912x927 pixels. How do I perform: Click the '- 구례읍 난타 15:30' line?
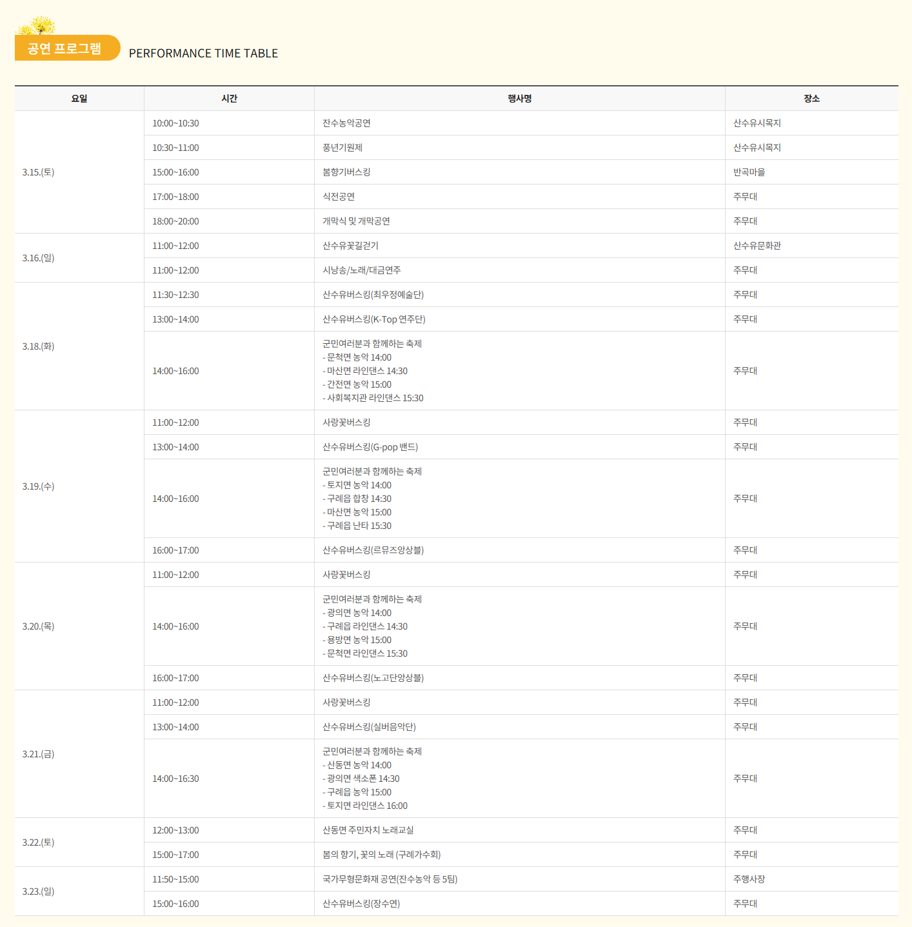pyautogui.click(x=357, y=526)
